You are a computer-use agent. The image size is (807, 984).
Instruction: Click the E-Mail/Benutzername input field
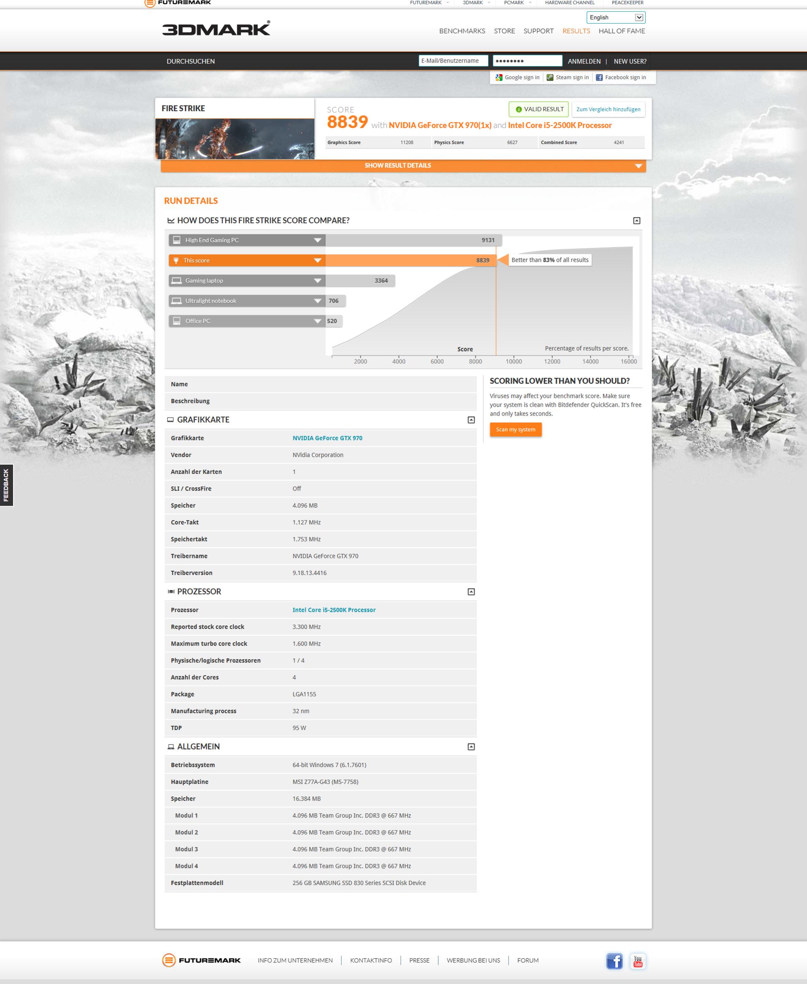(x=453, y=61)
